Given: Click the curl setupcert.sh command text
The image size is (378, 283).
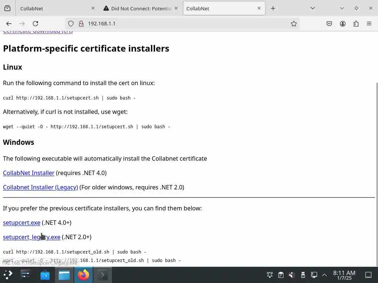Looking at the screenshot, I should [69, 98].
